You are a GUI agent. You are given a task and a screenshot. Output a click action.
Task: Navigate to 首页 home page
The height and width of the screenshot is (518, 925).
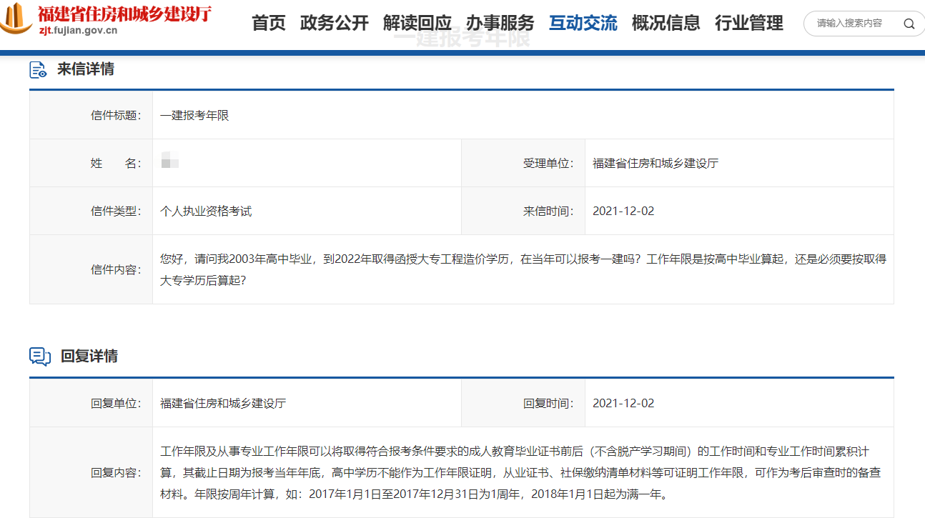pos(268,23)
